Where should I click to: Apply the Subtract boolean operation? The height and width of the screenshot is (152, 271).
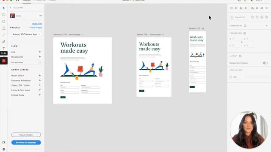click(x=257, y=17)
